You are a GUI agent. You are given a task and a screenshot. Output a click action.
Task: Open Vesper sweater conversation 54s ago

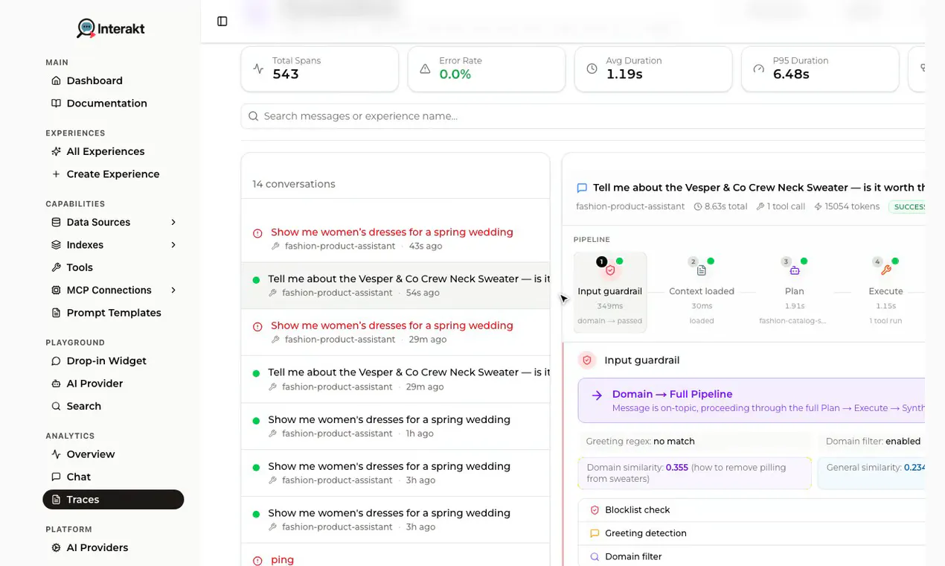(x=395, y=285)
